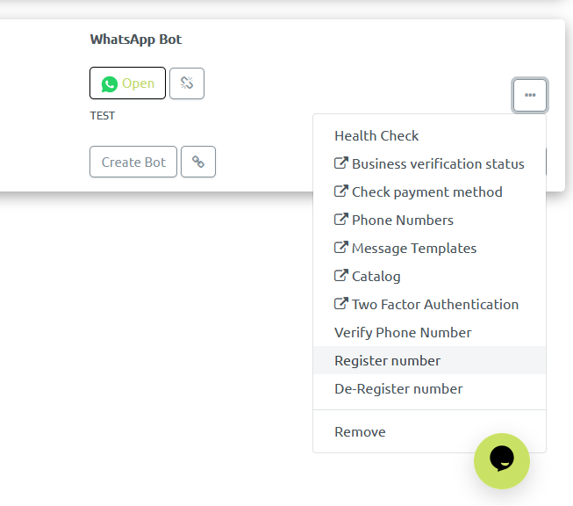This screenshot has width=573, height=506.
Task: Choose Register number menu item
Action: click(387, 360)
